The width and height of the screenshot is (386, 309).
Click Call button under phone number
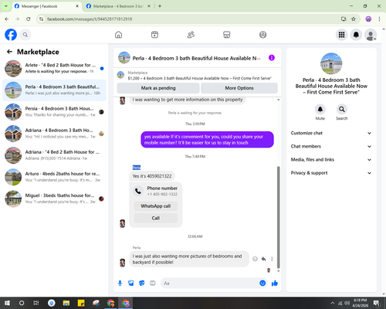156,218
